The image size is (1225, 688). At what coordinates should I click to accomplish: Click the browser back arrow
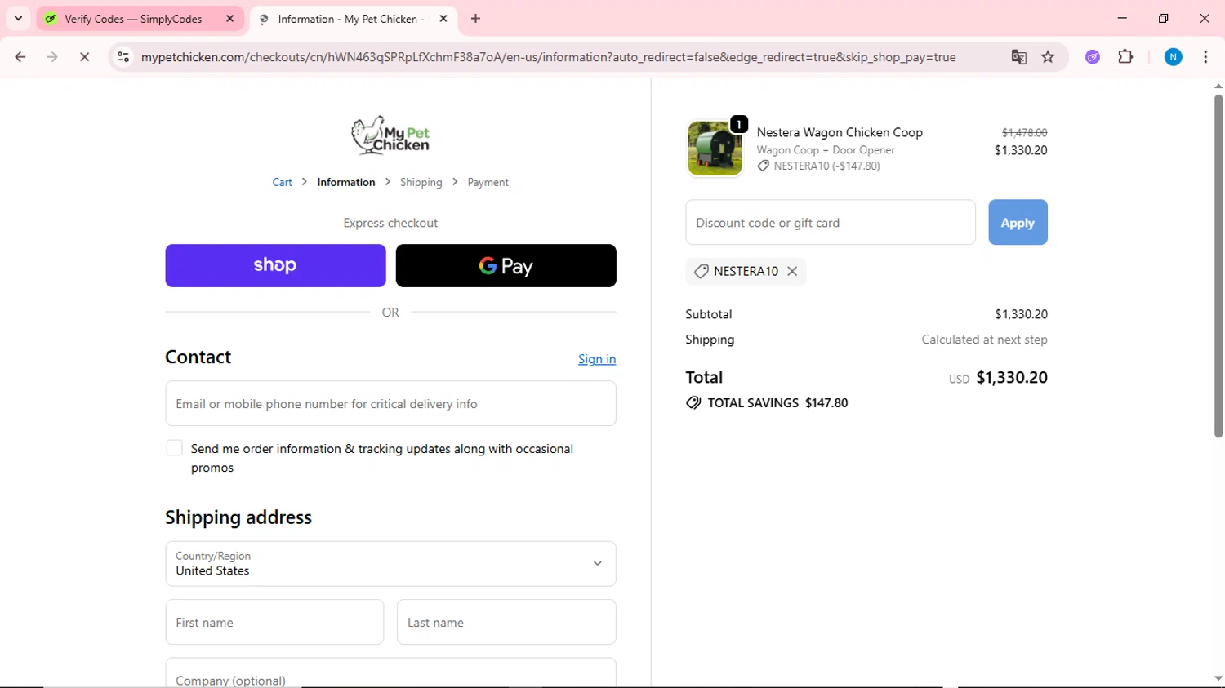pos(20,57)
